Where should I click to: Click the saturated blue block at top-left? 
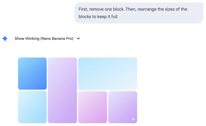[32, 73]
